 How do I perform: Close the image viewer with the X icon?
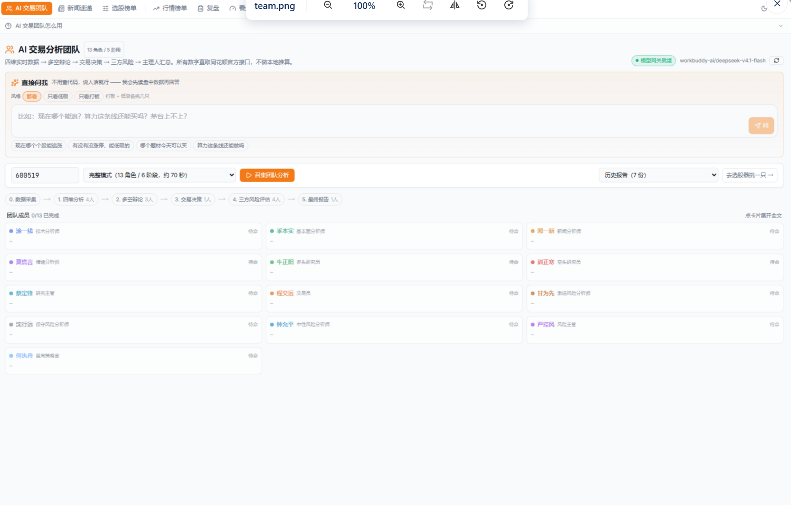[777, 4]
